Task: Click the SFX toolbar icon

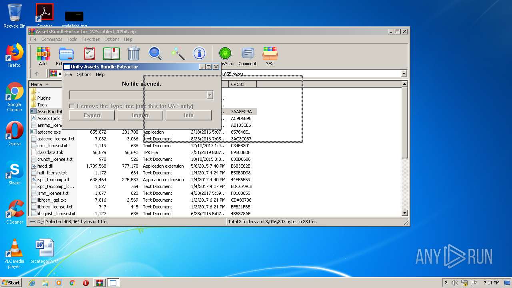Action: click(270, 56)
